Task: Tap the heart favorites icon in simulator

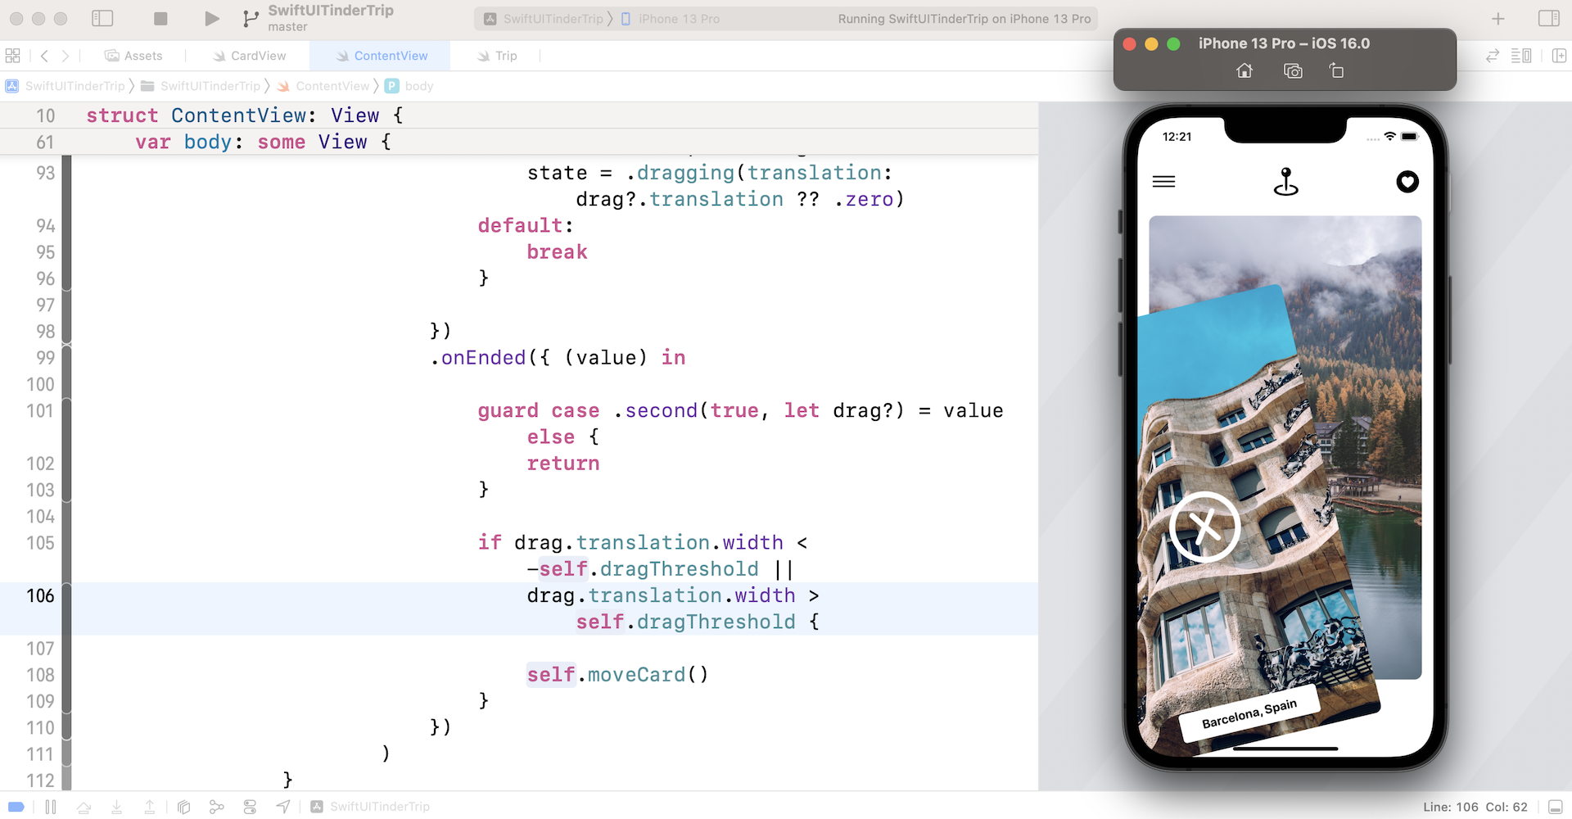Action: point(1407,182)
